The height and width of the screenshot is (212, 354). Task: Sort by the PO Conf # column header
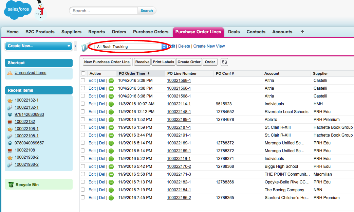[x=225, y=73]
